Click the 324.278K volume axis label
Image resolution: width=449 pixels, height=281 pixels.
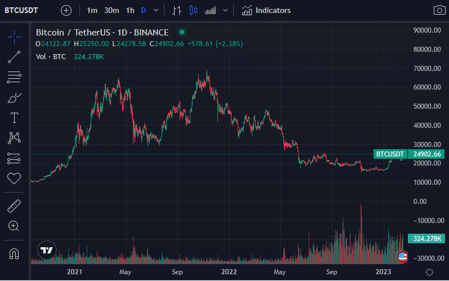(426, 239)
